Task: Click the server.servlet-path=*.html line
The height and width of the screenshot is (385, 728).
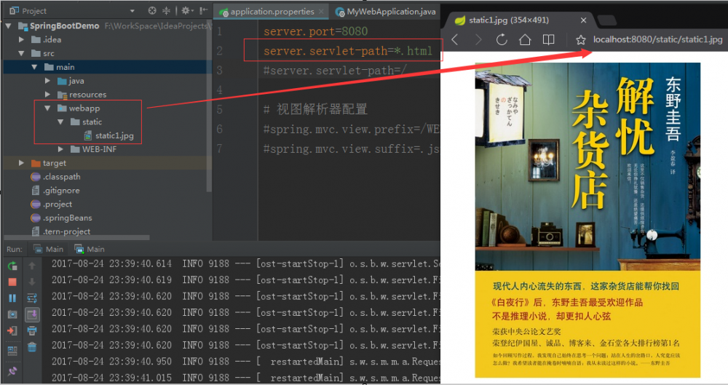Action: [348, 51]
